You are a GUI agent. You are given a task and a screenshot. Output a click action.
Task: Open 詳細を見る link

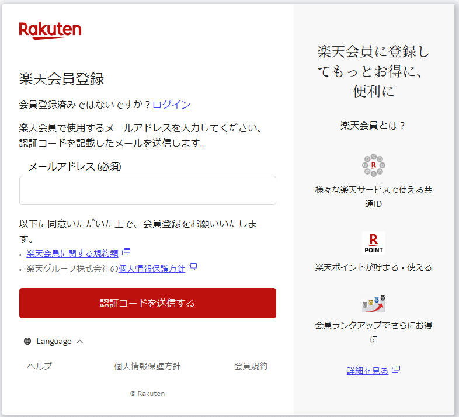pos(367,371)
